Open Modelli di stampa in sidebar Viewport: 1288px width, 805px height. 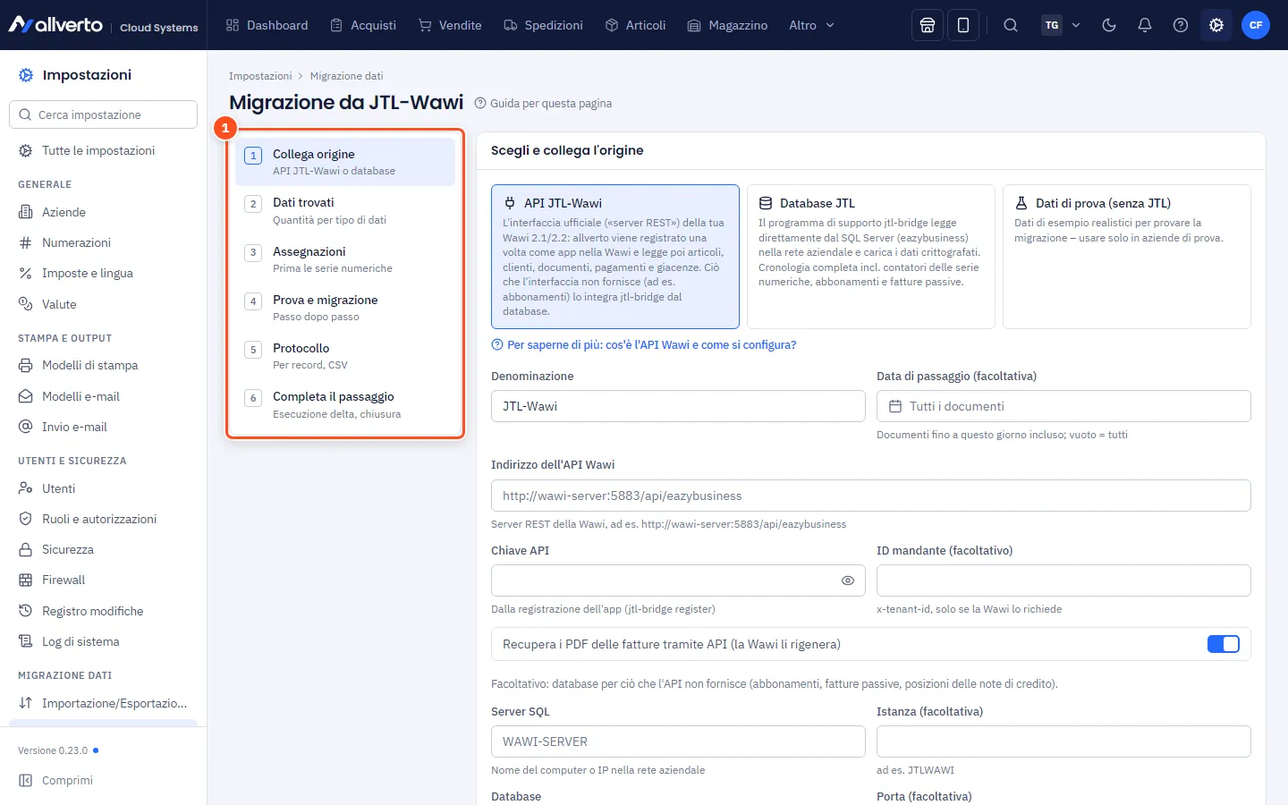[x=103, y=365]
